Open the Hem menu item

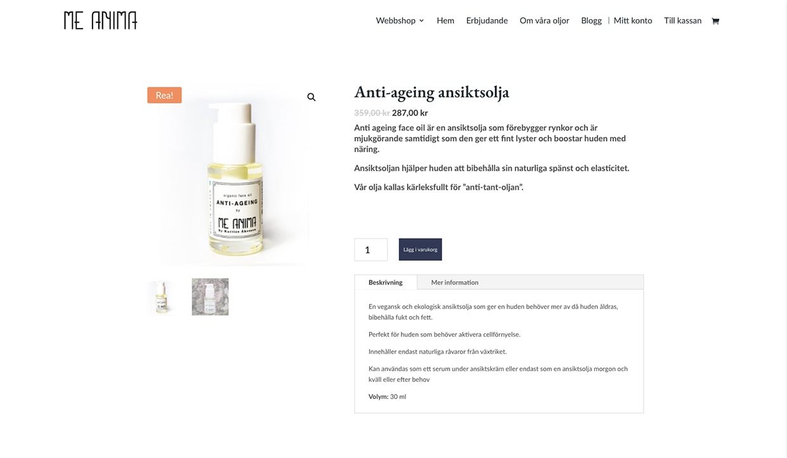[x=445, y=20]
